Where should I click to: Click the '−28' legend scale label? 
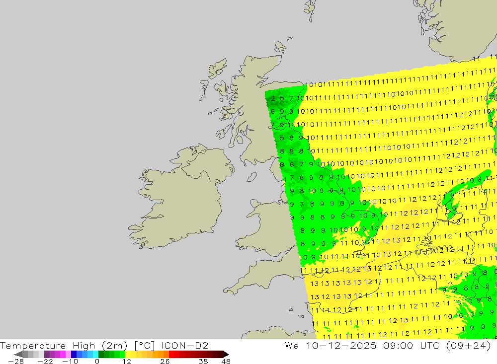[16, 362]
